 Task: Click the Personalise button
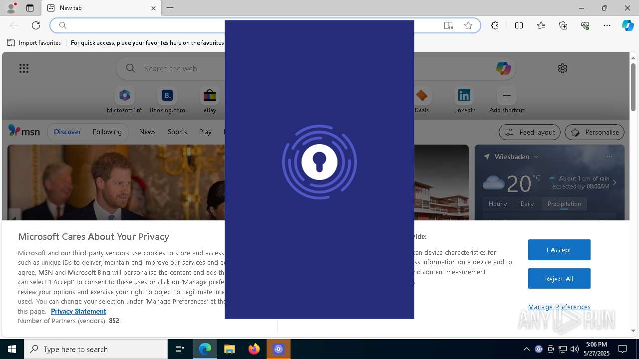[595, 132]
